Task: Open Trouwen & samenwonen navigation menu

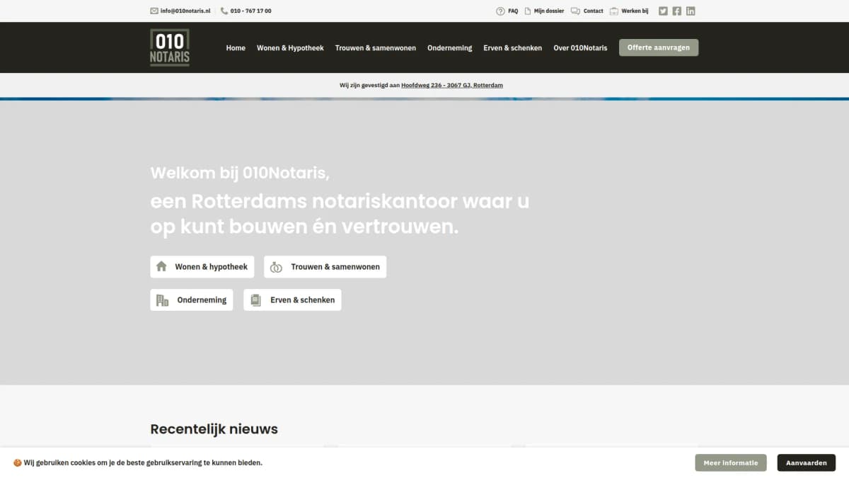Action: click(376, 48)
